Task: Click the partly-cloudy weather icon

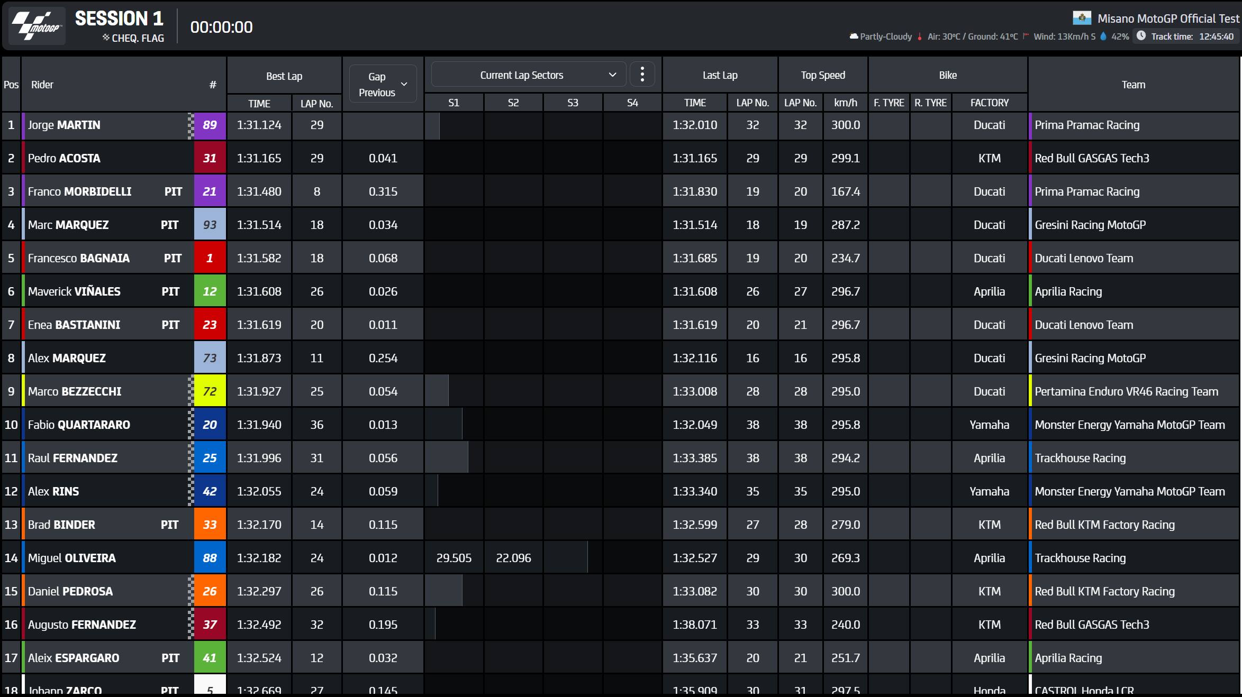Action: point(853,36)
